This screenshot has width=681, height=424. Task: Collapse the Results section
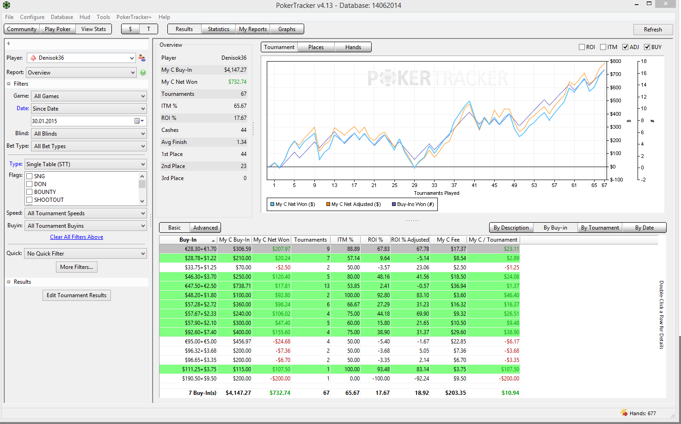point(9,282)
